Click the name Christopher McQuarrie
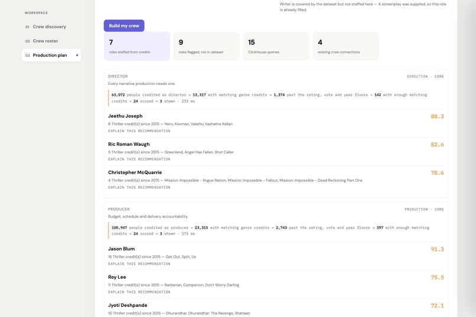This screenshot has height=317, width=476. pos(135,172)
